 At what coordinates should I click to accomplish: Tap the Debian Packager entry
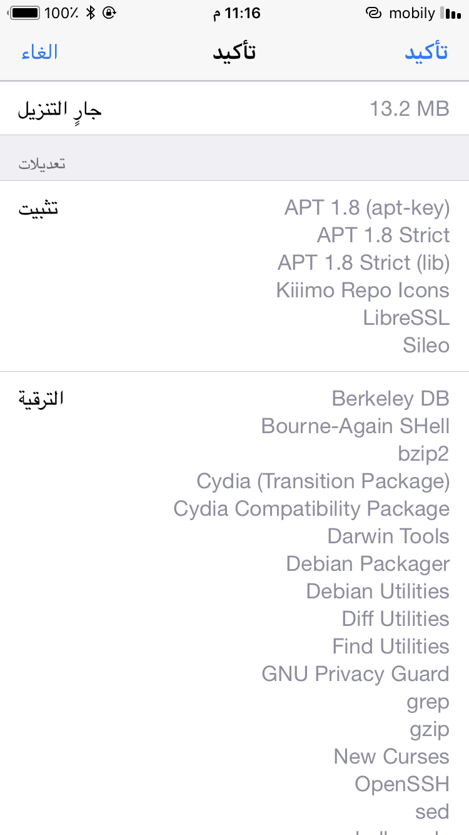(368, 564)
